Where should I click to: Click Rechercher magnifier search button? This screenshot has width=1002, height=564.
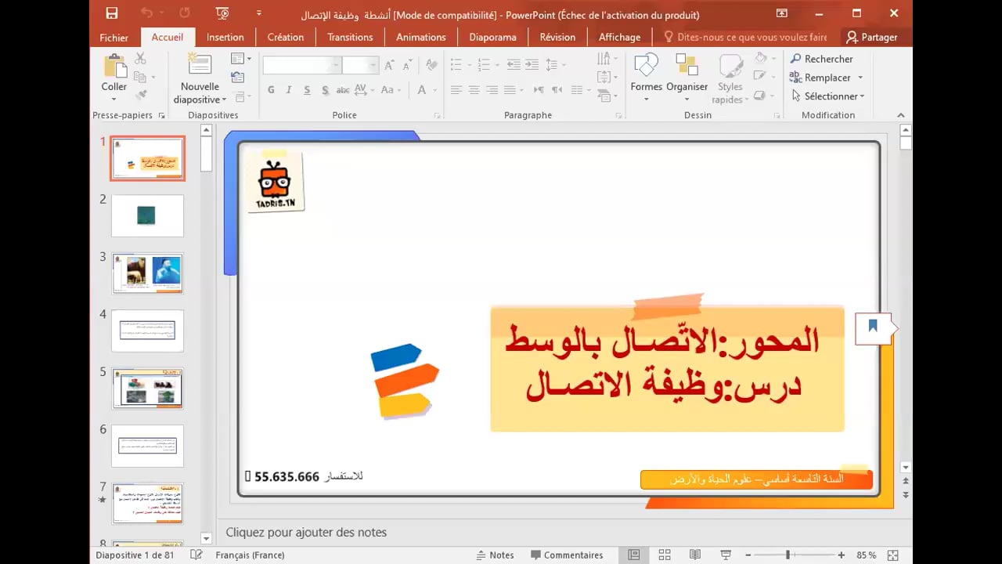(x=821, y=59)
